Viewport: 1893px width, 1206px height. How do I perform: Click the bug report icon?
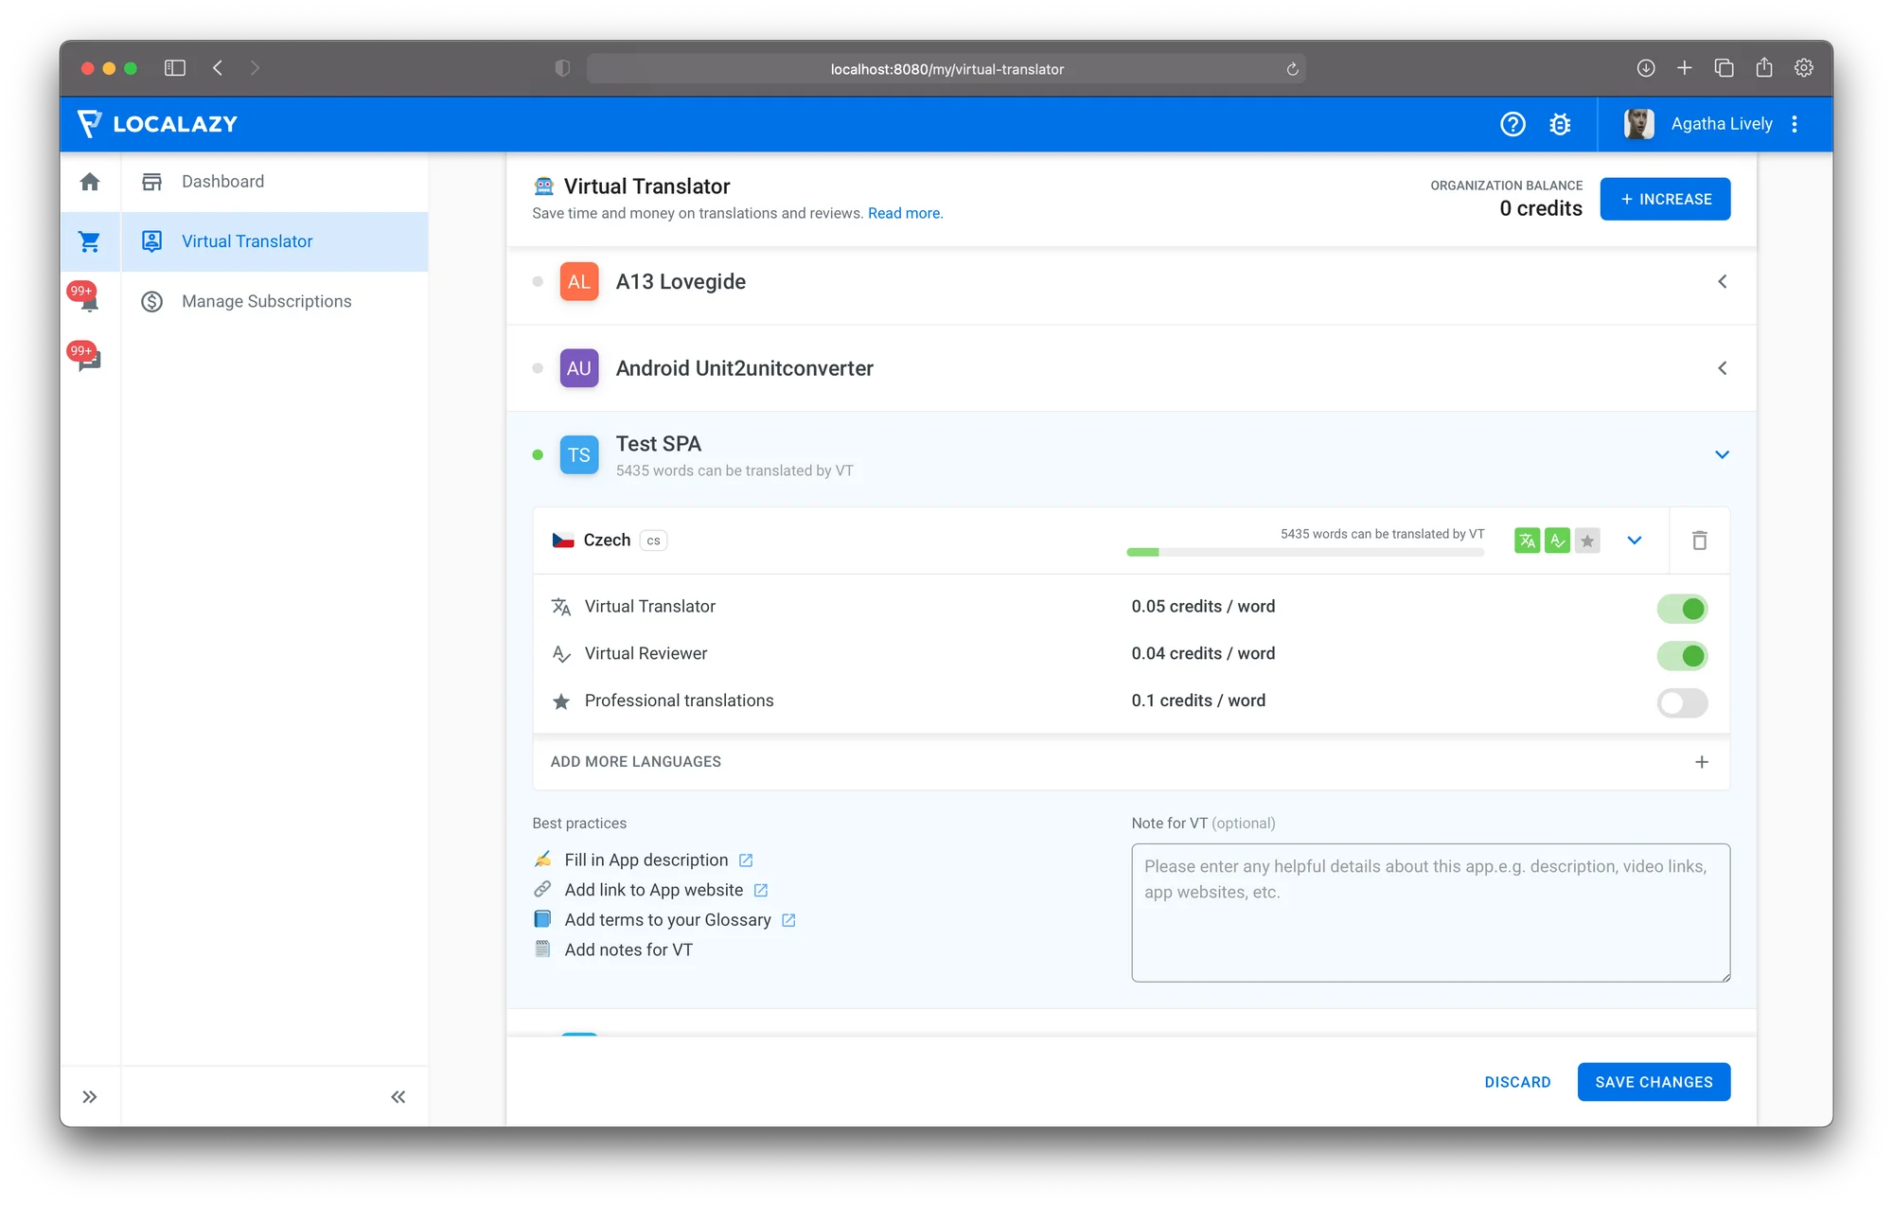coord(1560,124)
